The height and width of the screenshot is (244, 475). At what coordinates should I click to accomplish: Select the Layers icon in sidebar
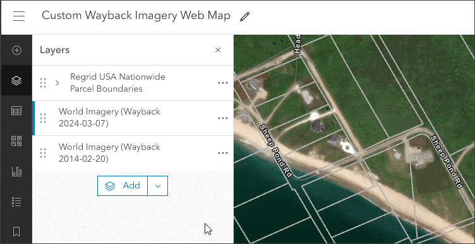16,81
